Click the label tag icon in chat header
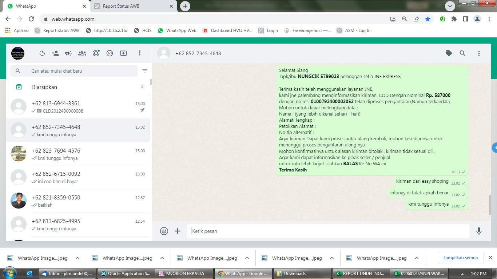The width and height of the screenshot is (497, 279). click(x=449, y=53)
